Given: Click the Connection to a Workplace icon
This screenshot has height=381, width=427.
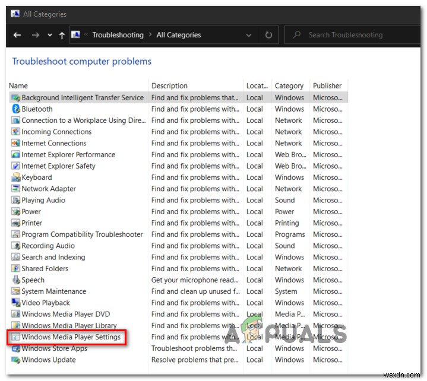Looking at the screenshot, I should tap(16, 120).
